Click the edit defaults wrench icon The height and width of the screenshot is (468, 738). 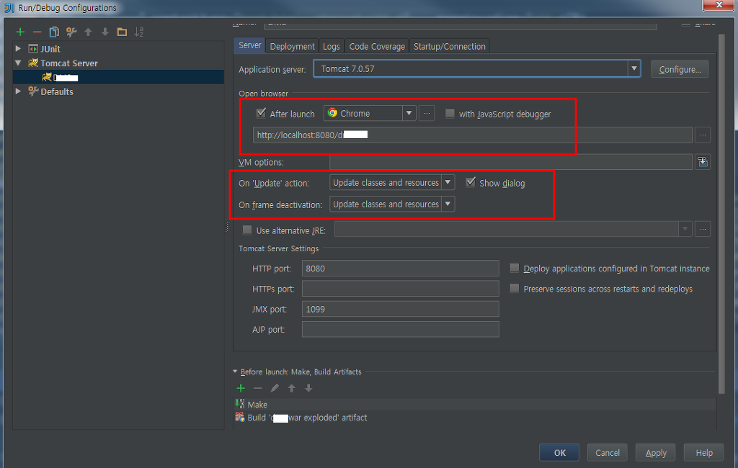click(71, 32)
